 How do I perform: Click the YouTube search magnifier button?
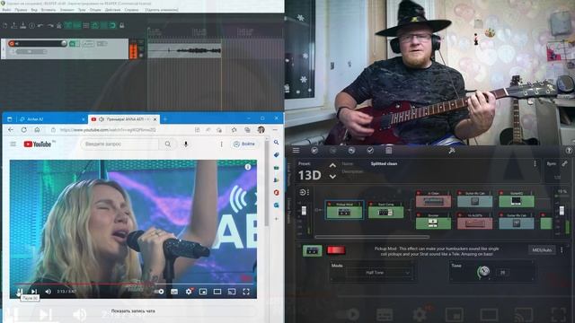tap(168, 144)
